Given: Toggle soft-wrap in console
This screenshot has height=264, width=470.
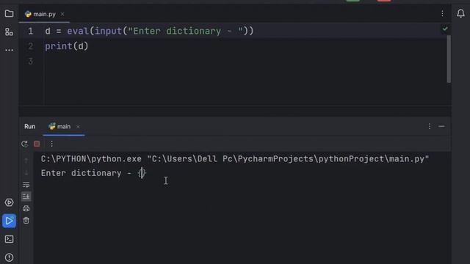Looking at the screenshot, I should point(26,185).
